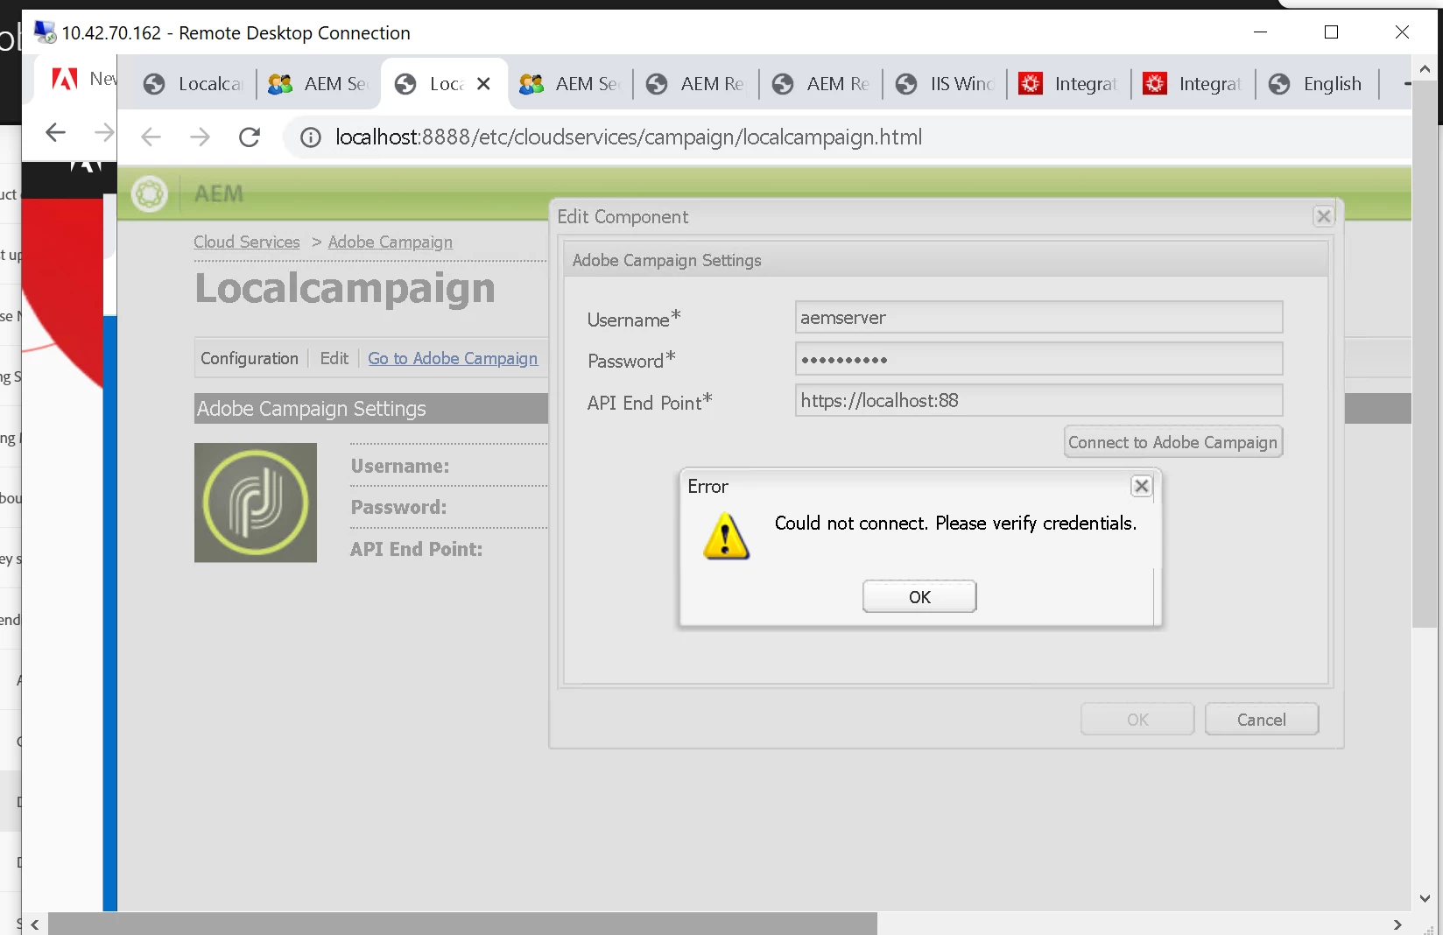1443x935 pixels.
Task: Click the horizontal scrollbar right arrow
Action: click(1397, 924)
